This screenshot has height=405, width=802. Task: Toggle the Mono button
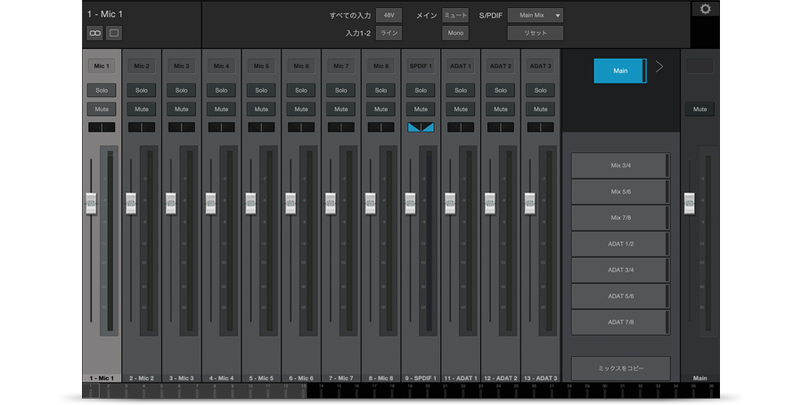[455, 33]
